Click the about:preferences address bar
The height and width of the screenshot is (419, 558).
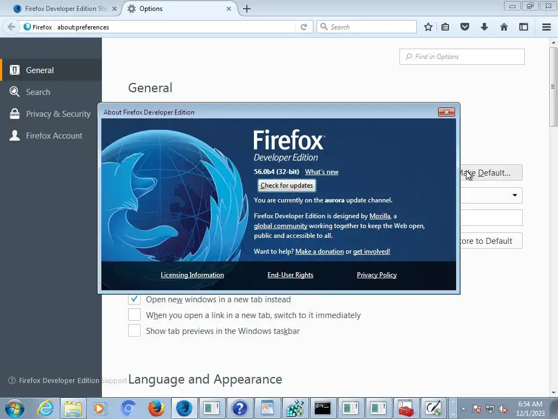coord(174,27)
